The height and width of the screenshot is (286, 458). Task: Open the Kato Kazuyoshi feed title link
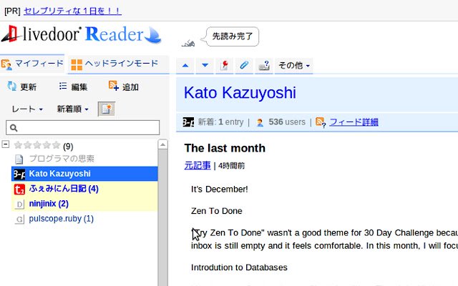[x=240, y=93]
